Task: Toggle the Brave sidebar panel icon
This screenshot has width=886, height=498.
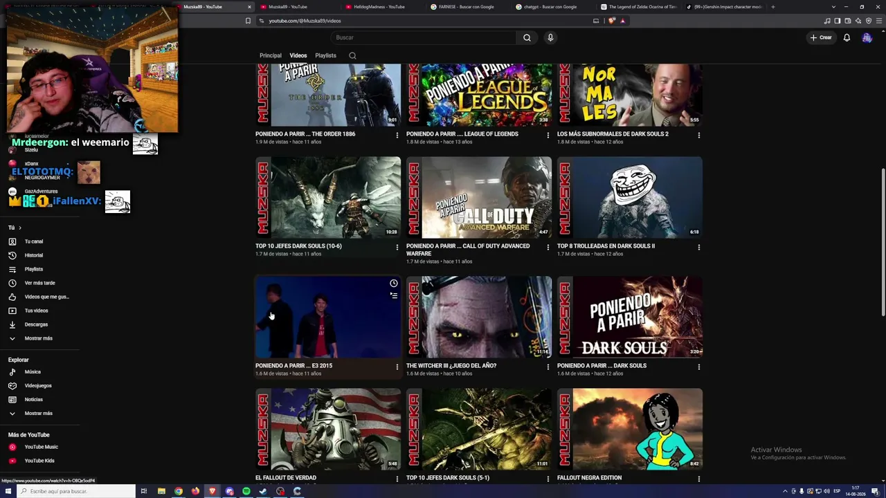Action: pos(837,21)
